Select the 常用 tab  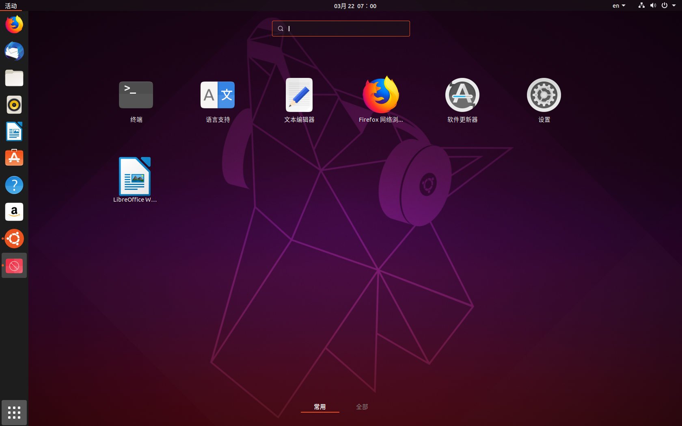pos(320,407)
